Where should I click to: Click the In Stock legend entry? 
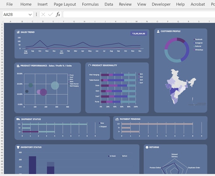pos(112,156)
